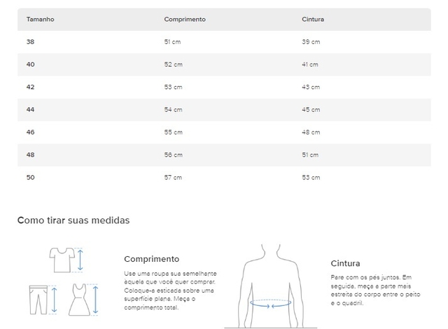Click the blue arrow beside the pants
This screenshot has height=329, width=448.
(x=55, y=300)
